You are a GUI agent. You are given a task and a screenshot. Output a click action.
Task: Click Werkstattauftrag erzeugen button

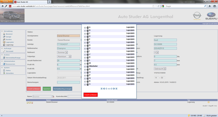pyautogui.click(x=62, y=89)
